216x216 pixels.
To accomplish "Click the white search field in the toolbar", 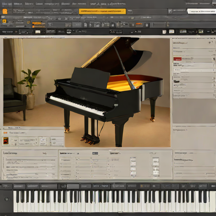I will [201, 11].
